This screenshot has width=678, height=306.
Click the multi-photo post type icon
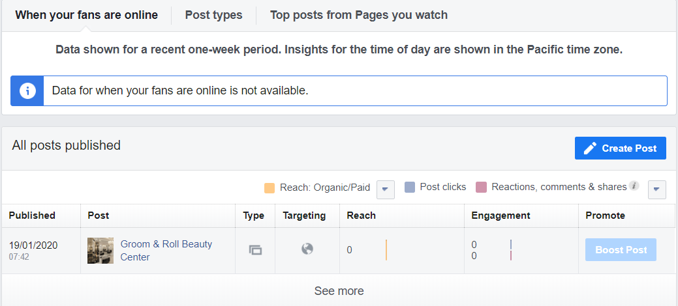pyautogui.click(x=255, y=250)
